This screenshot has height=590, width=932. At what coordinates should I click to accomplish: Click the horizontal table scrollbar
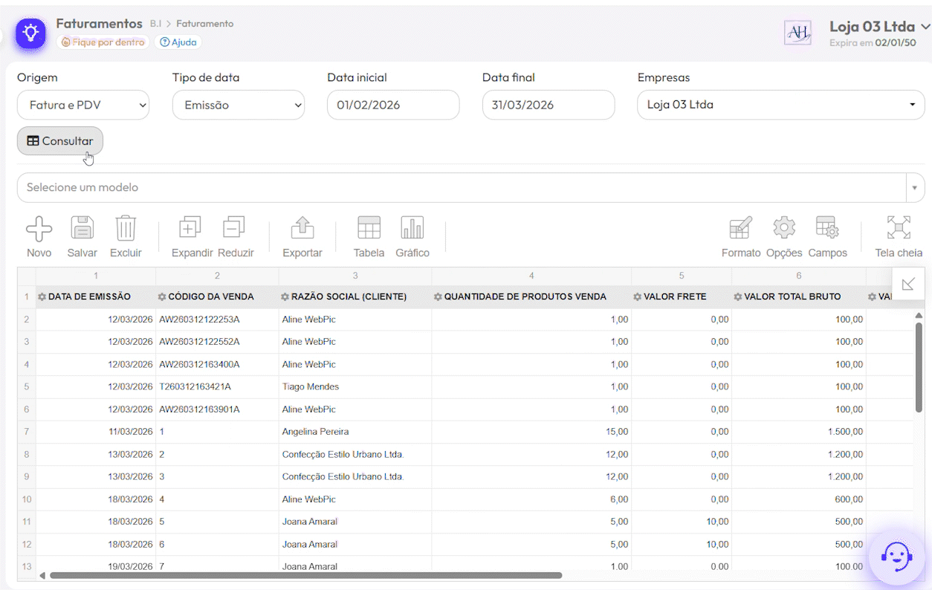point(305,575)
